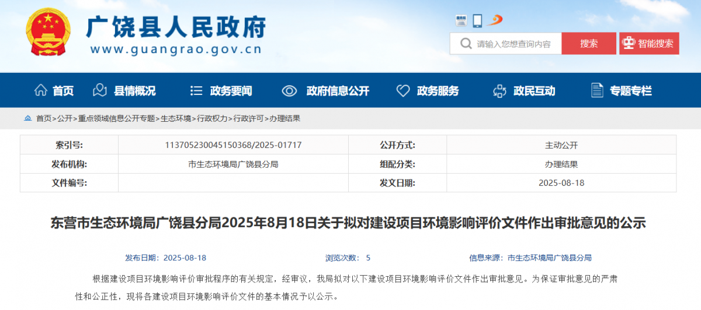701x310 pixels.
Task: Click the house icon beside 首页
Action: (x=40, y=91)
